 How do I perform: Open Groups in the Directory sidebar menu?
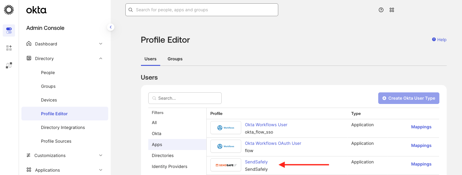point(48,86)
